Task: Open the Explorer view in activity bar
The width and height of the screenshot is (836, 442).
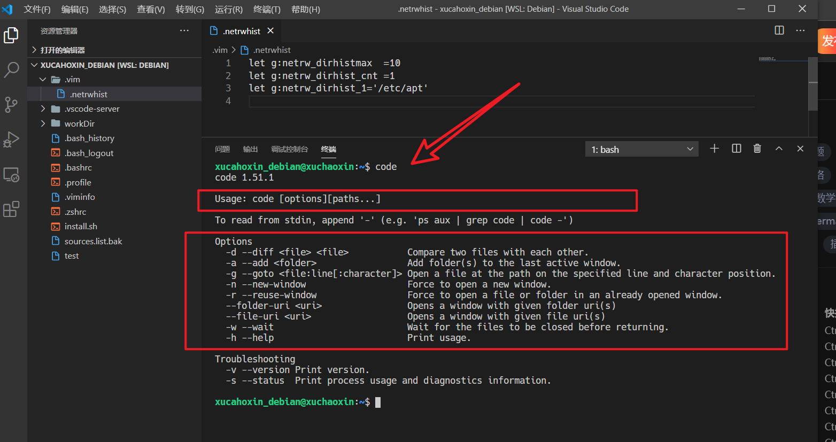Action: pos(11,35)
